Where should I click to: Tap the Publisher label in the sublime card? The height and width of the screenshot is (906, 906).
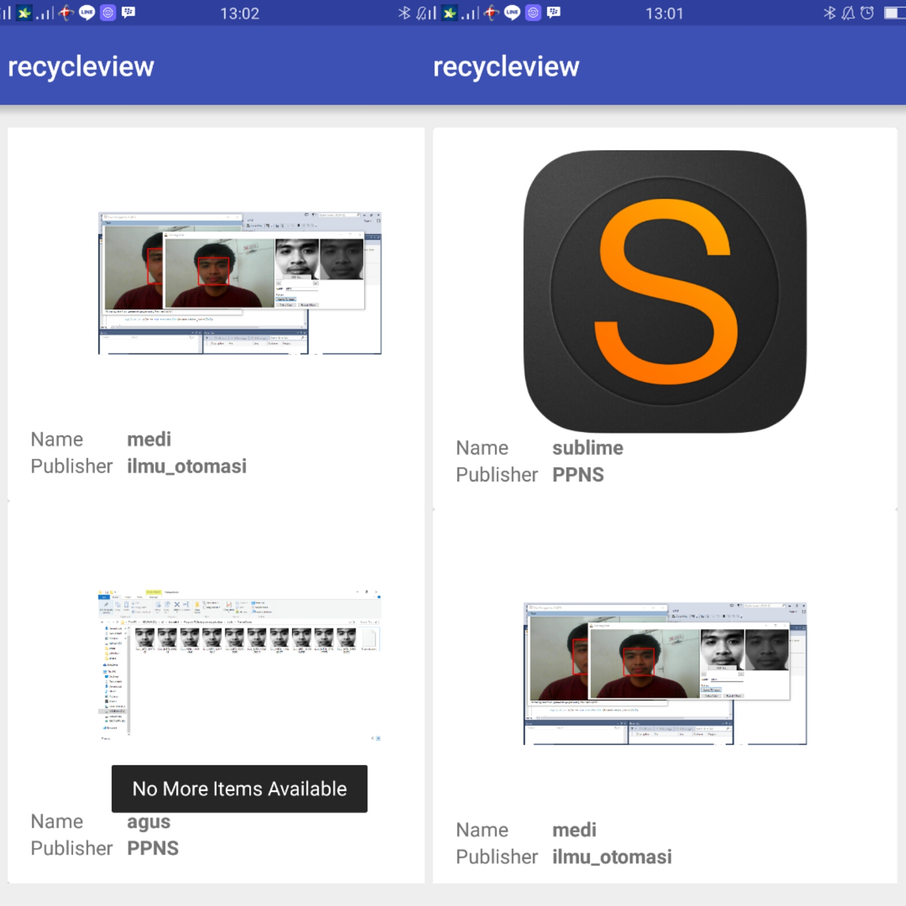tap(496, 475)
